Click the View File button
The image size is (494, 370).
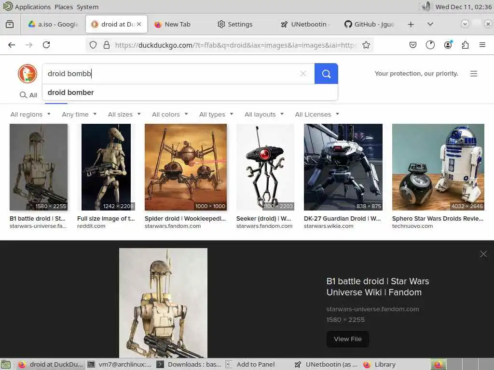(x=347, y=339)
